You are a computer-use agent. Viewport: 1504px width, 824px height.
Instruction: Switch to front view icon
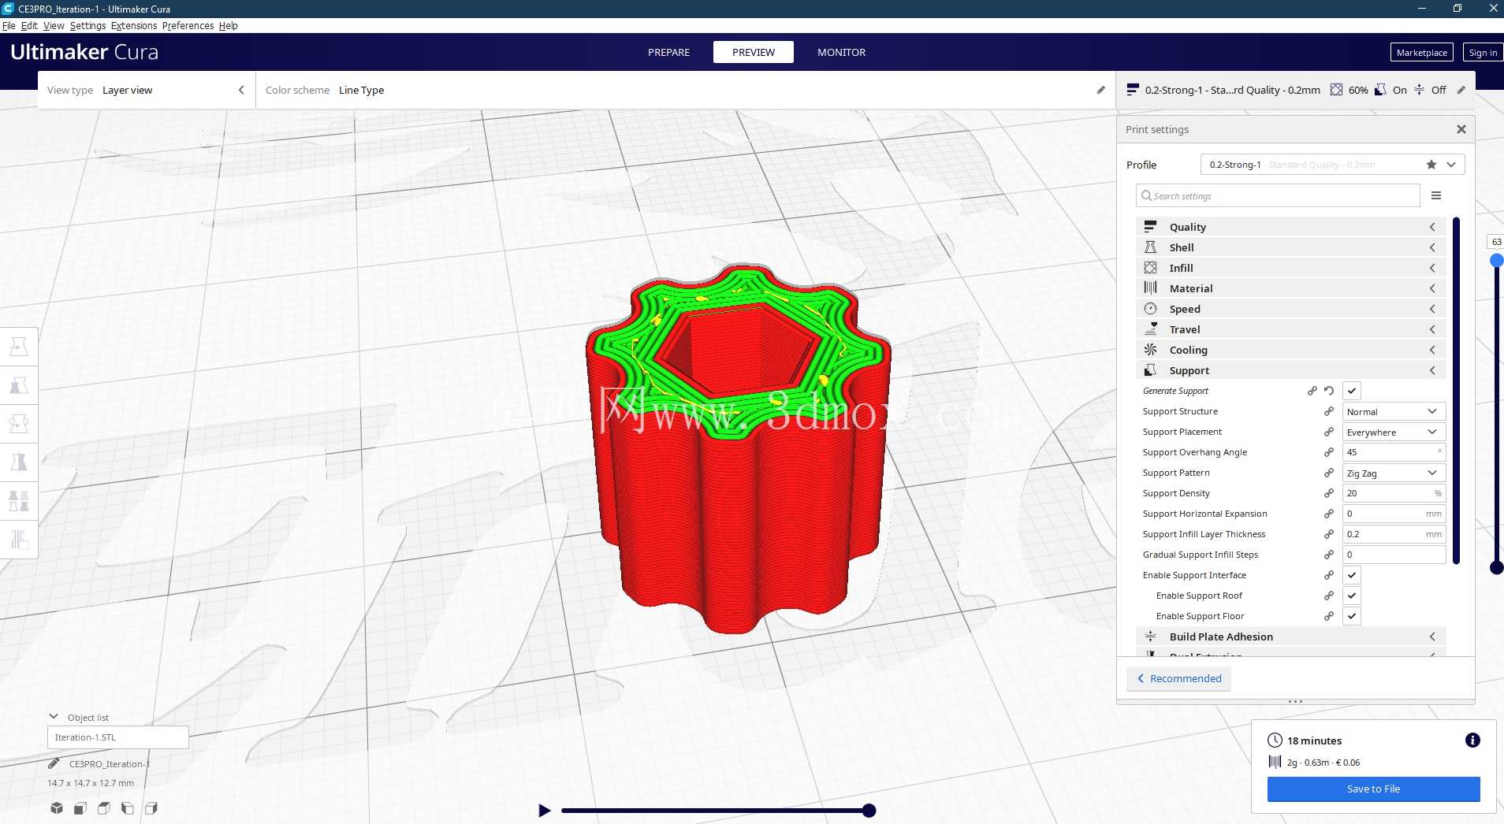click(80, 808)
